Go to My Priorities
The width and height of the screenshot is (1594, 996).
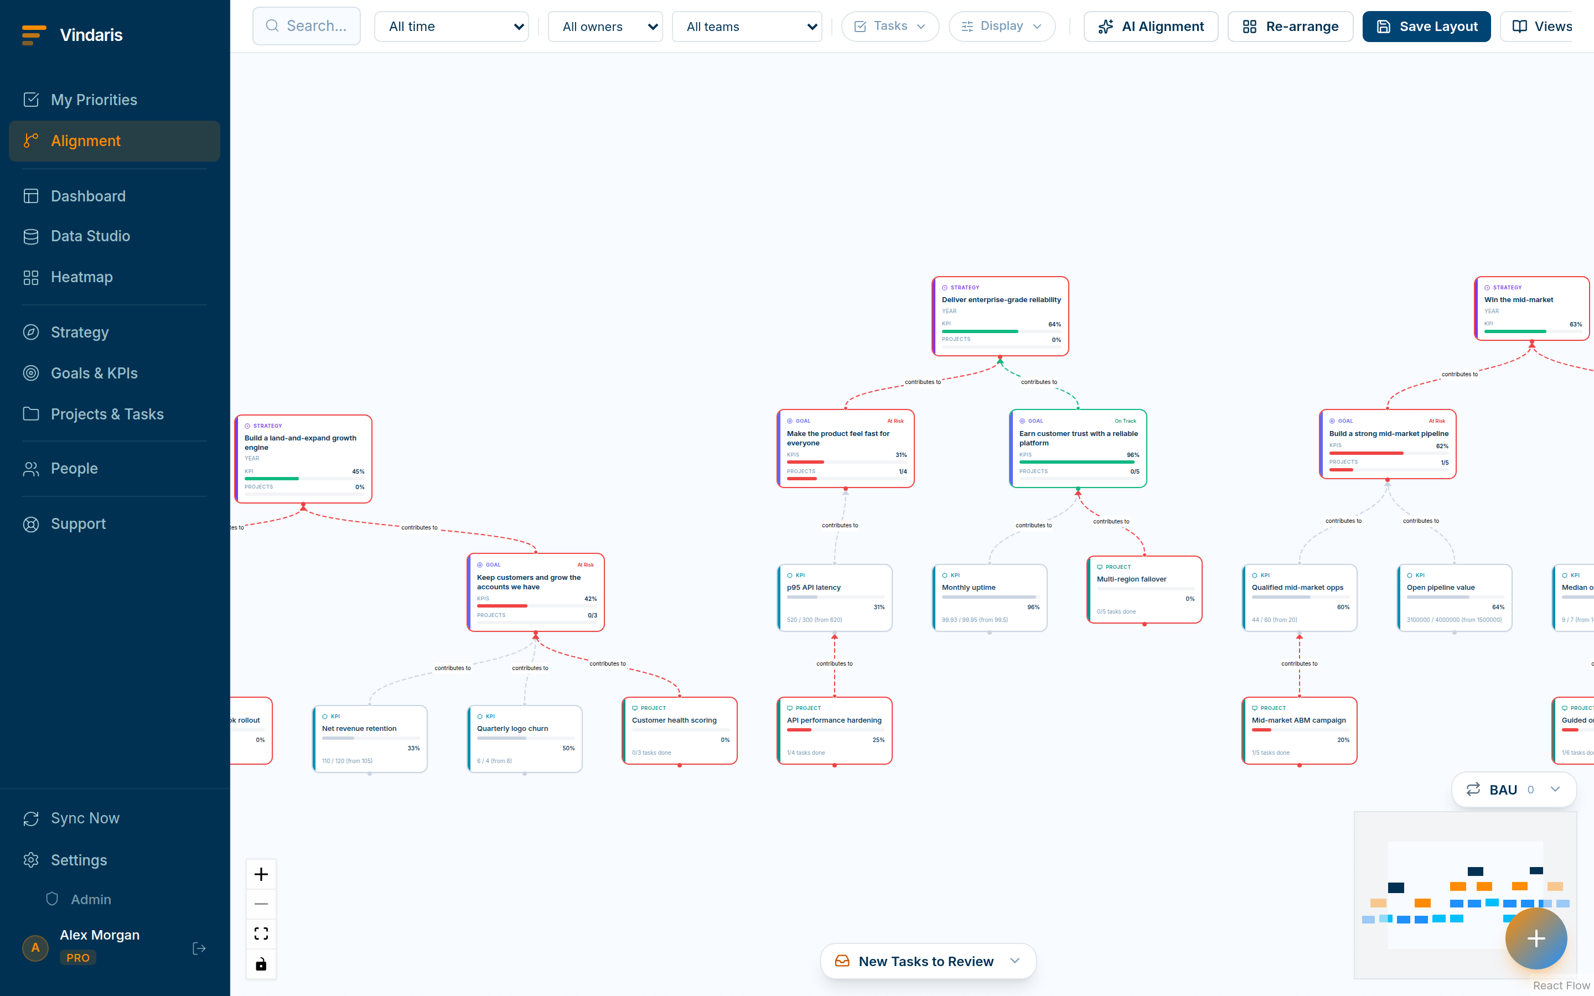coord(114,100)
